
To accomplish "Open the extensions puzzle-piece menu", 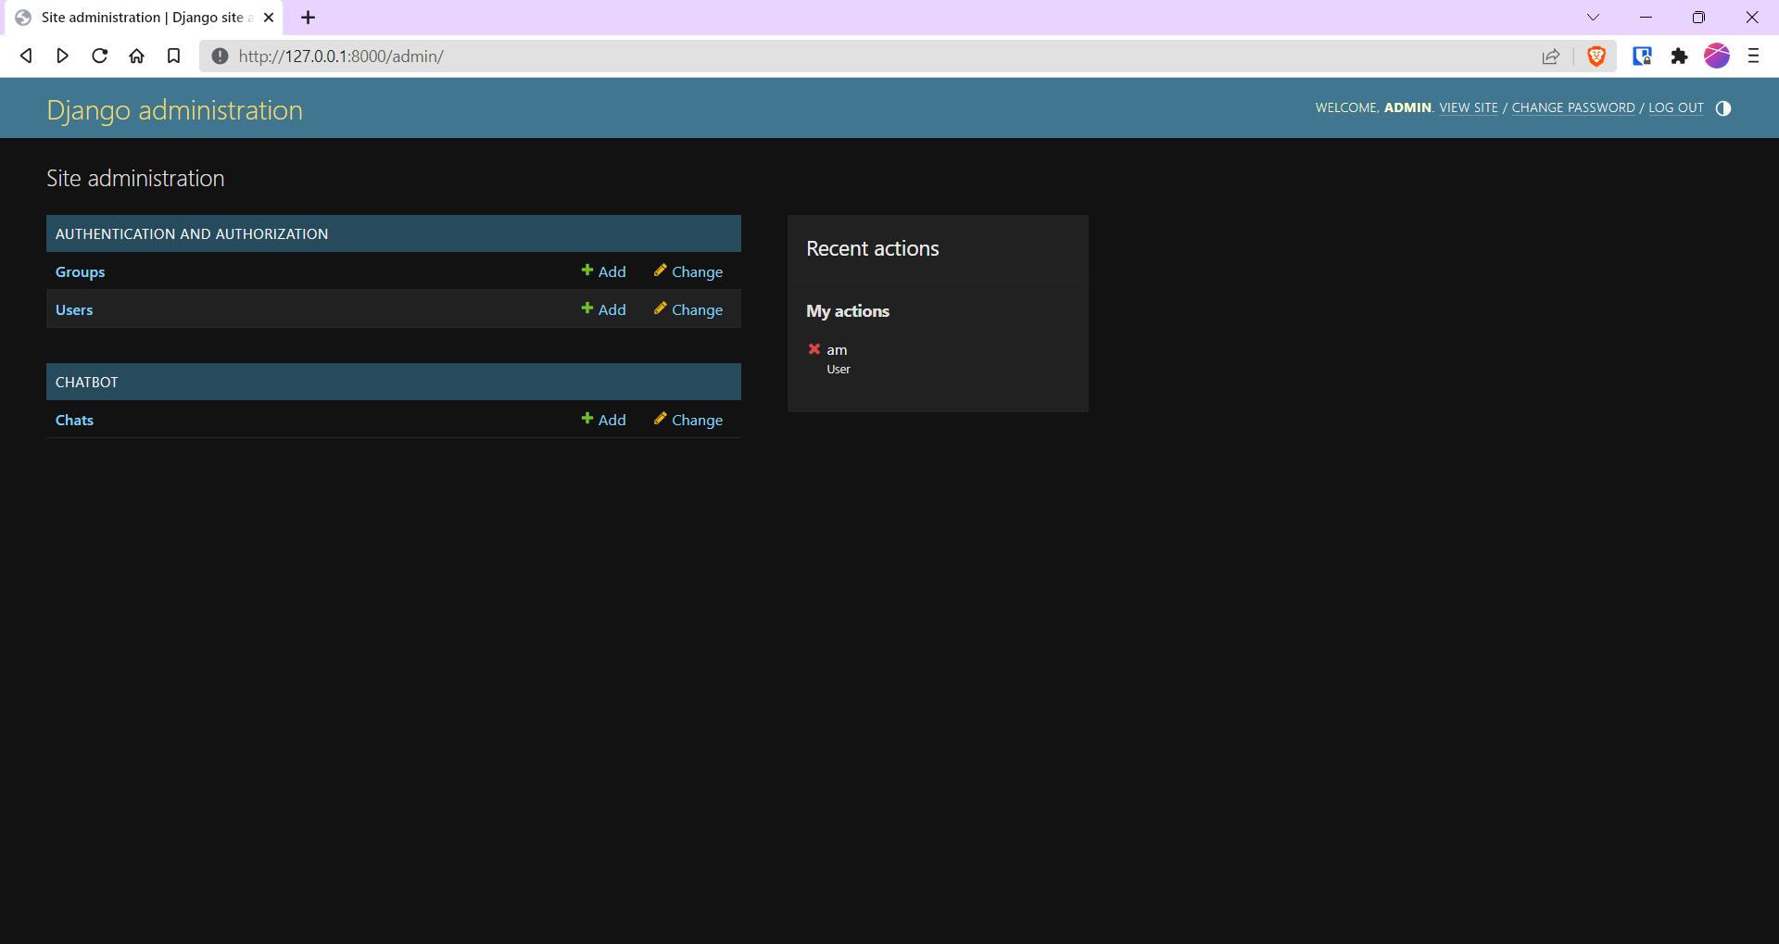I will (1679, 57).
